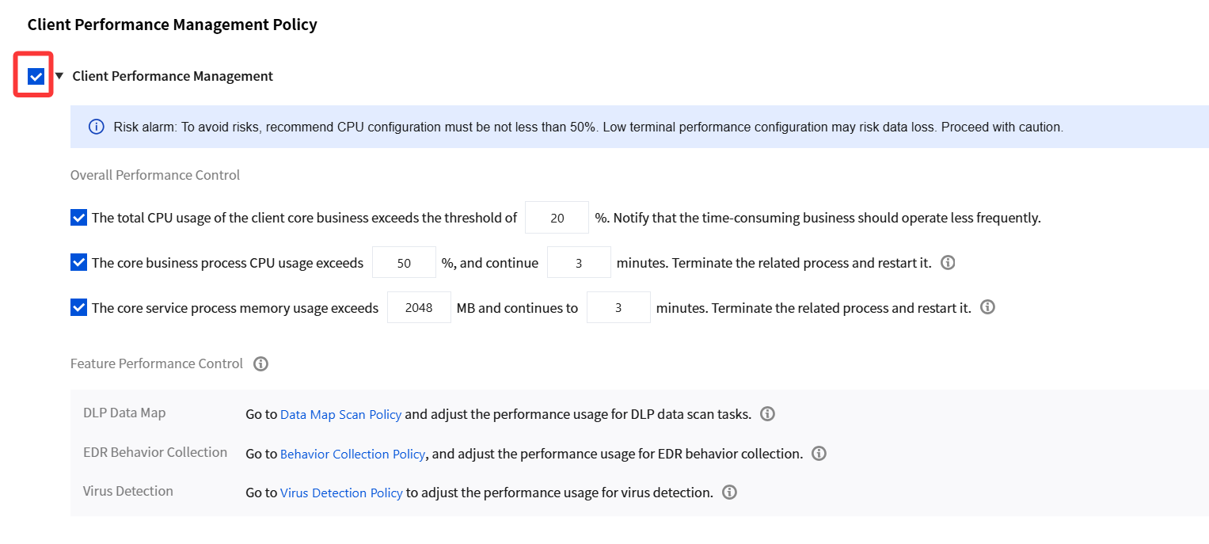Click the memory field showing 2048
1209x544 pixels.
click(419, 307)
